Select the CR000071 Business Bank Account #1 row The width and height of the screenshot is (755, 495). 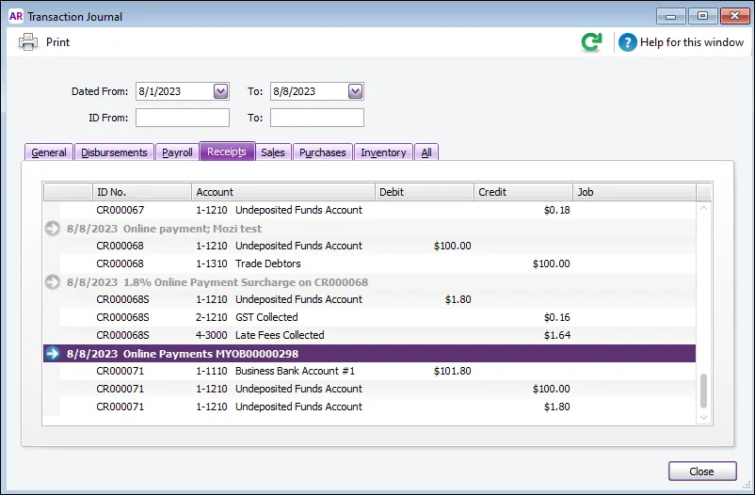(282, 371)
